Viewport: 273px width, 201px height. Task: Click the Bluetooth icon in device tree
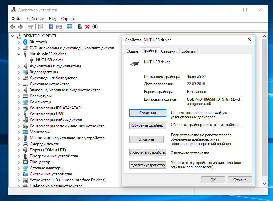click(25, 42)
